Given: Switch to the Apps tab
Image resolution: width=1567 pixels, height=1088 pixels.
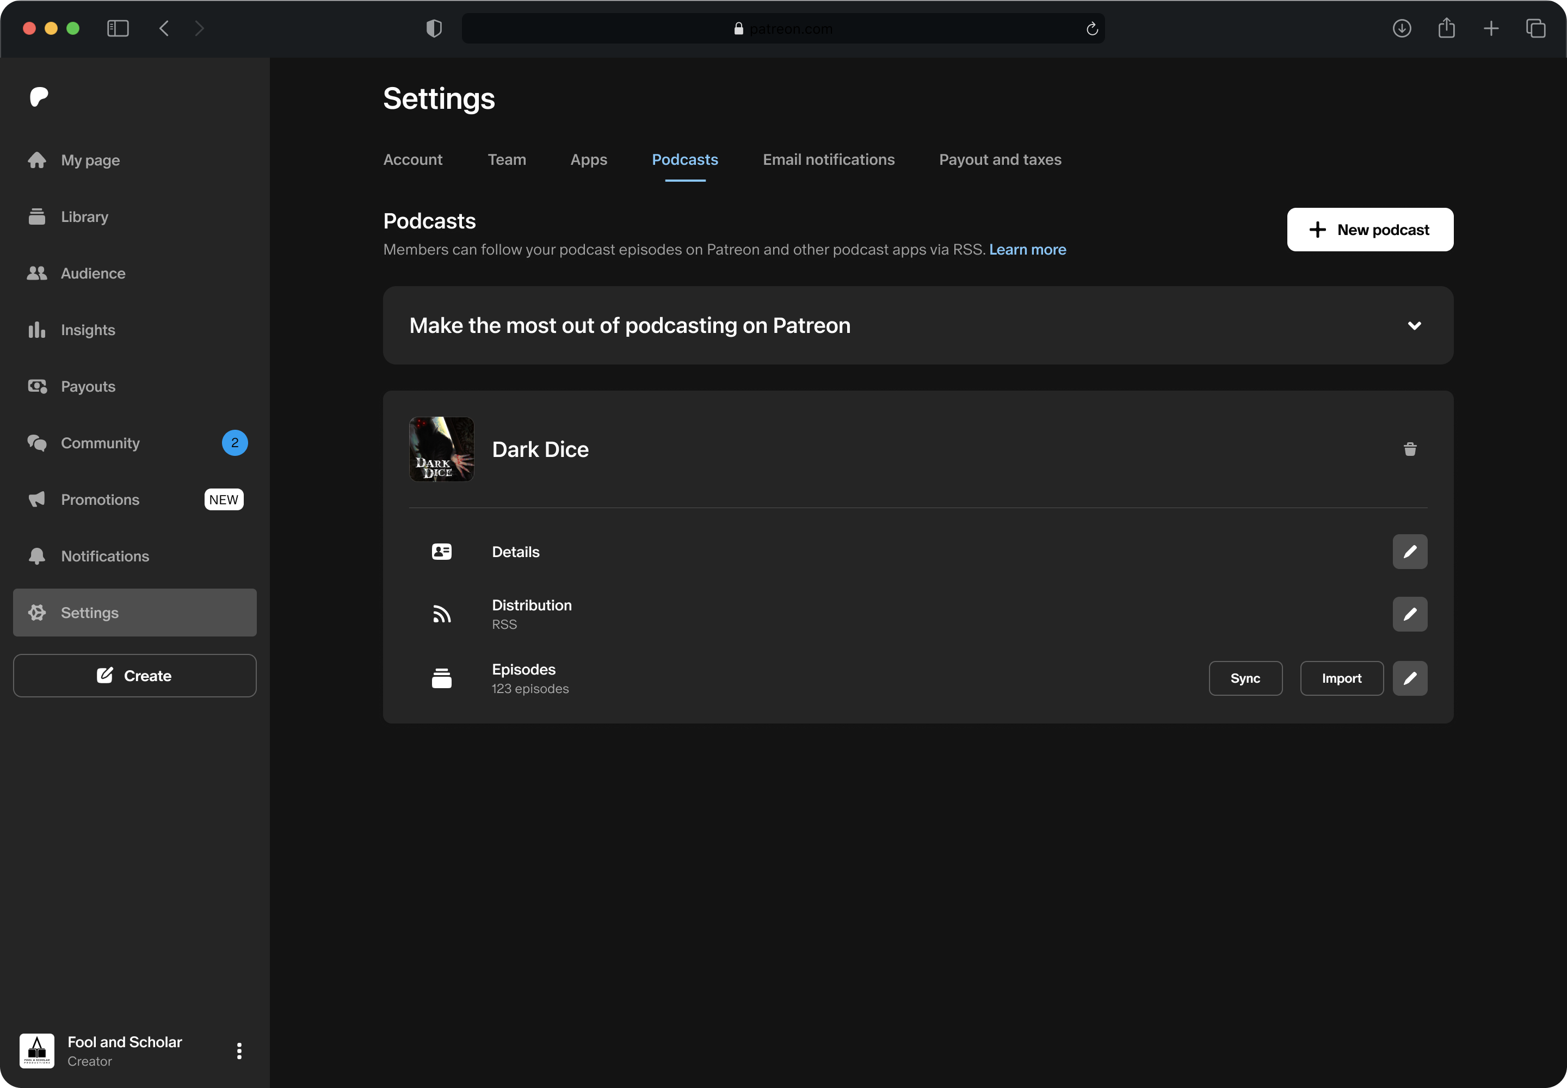Looking at the screenshot, I should coord(589,159).
